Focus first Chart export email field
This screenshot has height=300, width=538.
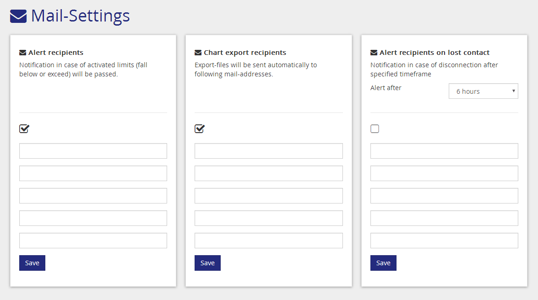(268, 151)
